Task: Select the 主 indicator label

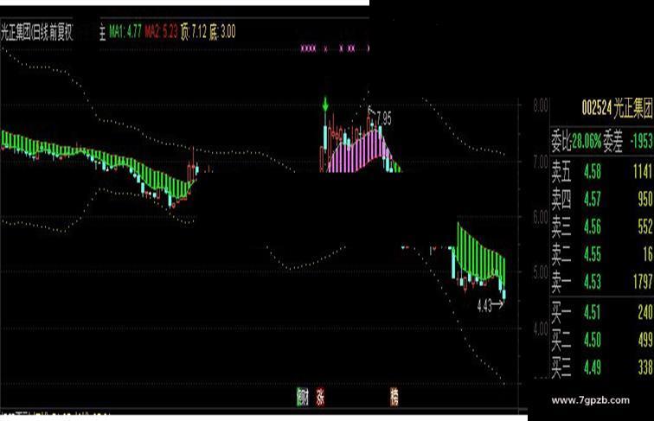Action: (102, 32)
